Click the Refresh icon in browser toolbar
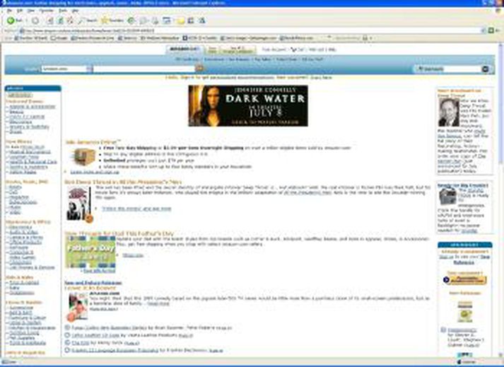 [x=60, y=21]
